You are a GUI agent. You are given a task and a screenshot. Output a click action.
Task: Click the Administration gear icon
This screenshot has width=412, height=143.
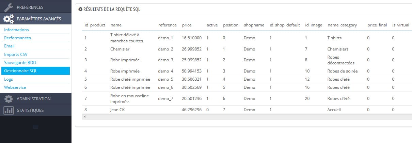point(8,99)
